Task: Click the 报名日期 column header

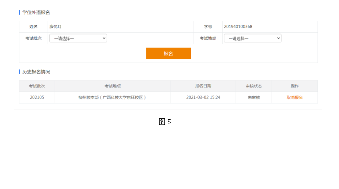Action: click(203, 86)
